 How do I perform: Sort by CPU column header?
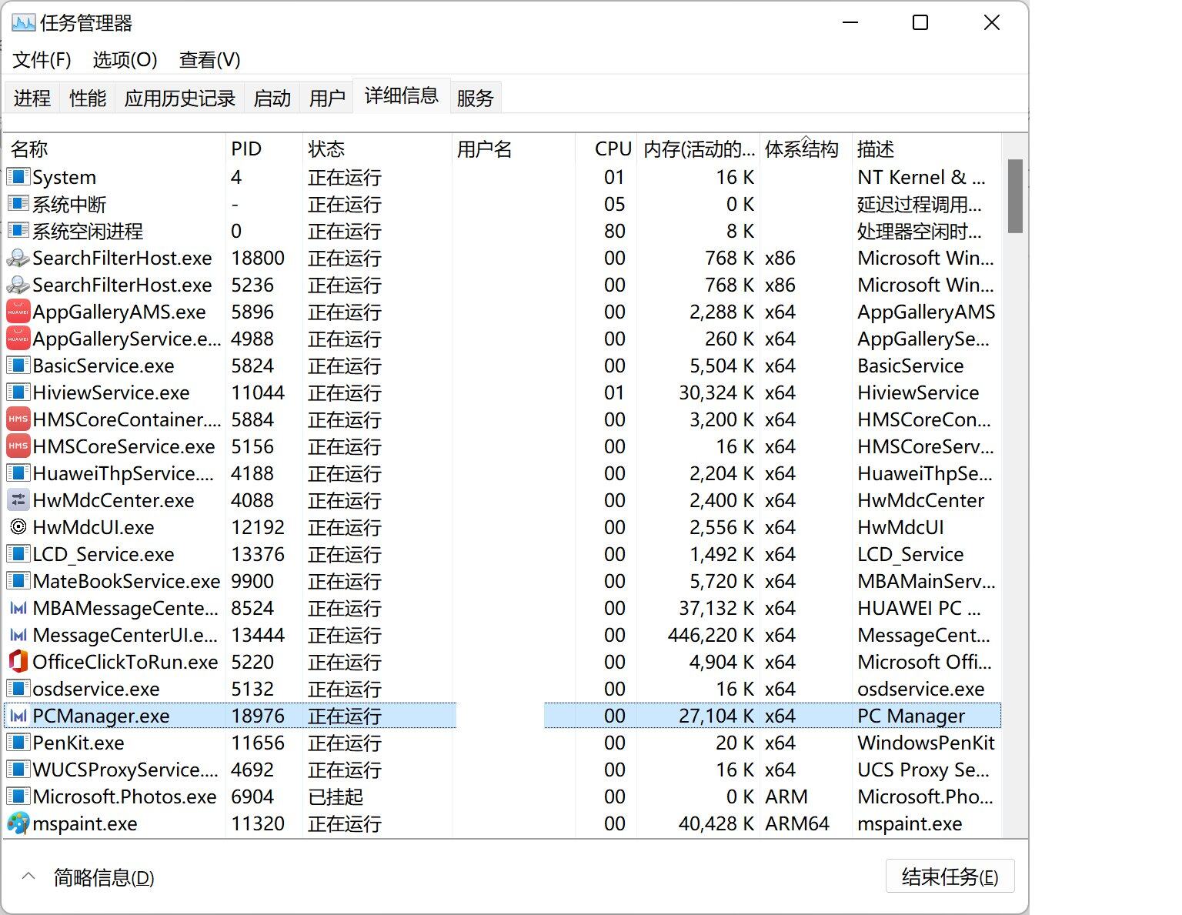tap(607, 149)
